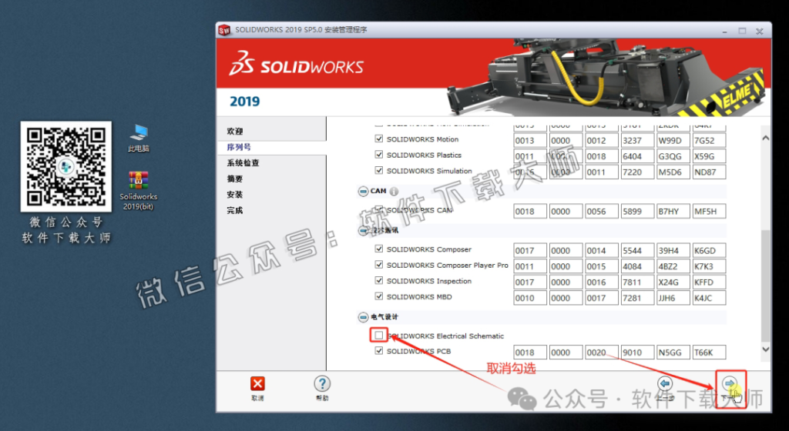The width and height of the screenshot is (789, 431).
Task: Minimize the installation manager window
Action: [724, 31]
